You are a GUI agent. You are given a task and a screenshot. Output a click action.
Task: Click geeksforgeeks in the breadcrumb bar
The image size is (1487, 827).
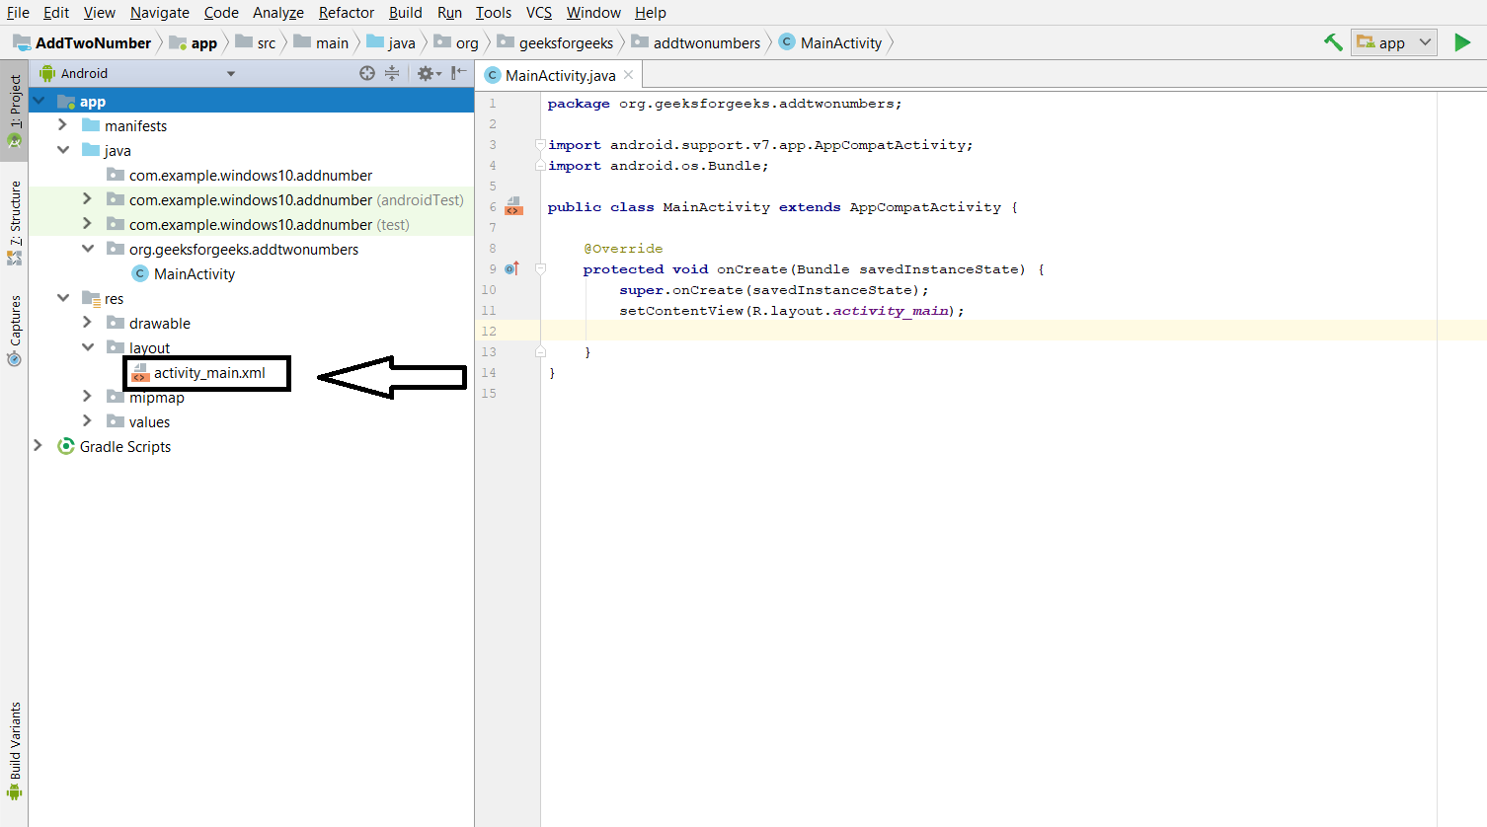coord(565,42)
